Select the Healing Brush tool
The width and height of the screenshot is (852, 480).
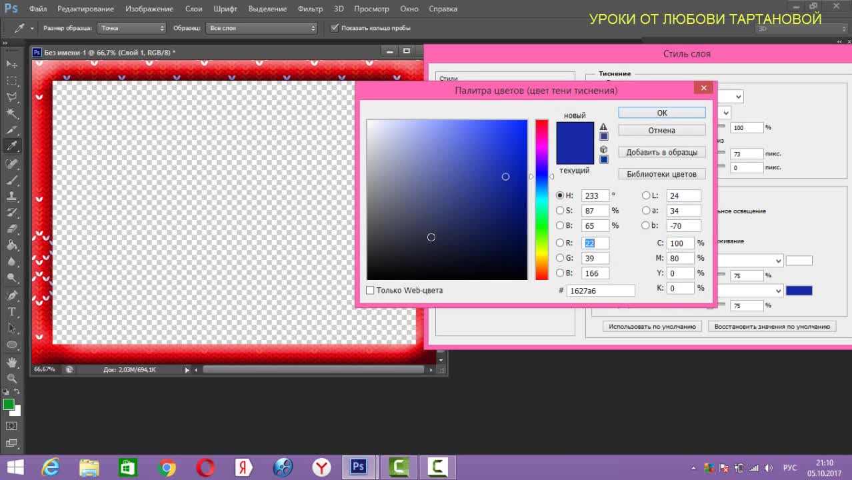[x=12, y=163]
